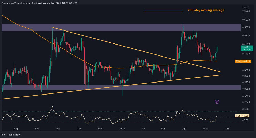Click the May label on time axis
Screen dimensions: 256x138
click(205, 129)
